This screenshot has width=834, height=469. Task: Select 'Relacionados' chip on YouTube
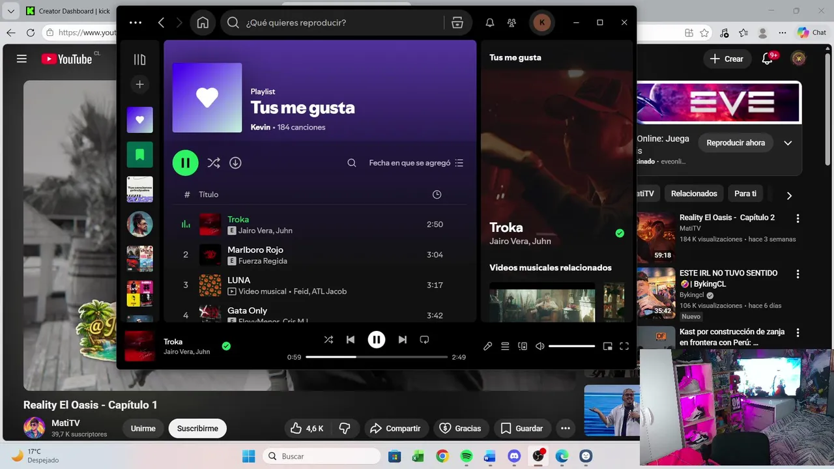click(694, 193)
